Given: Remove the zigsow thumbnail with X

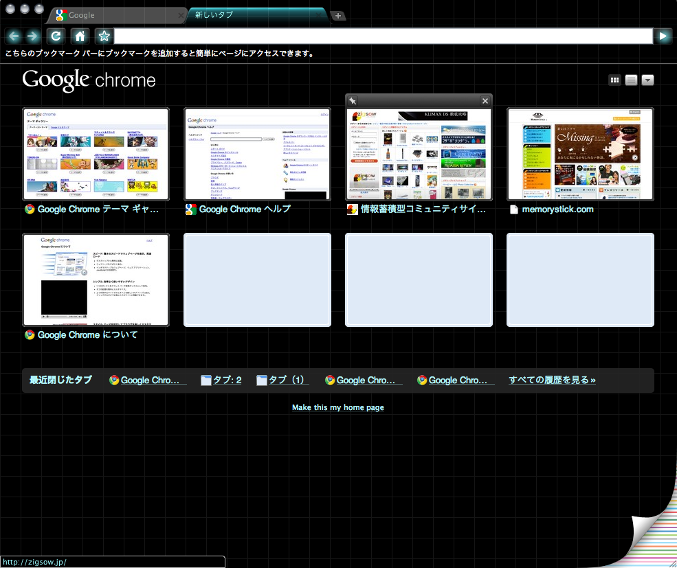Looking at the screenshot, I should click(485, 101).
